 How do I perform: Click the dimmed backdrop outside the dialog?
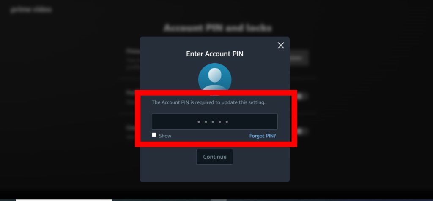[69, 110]
